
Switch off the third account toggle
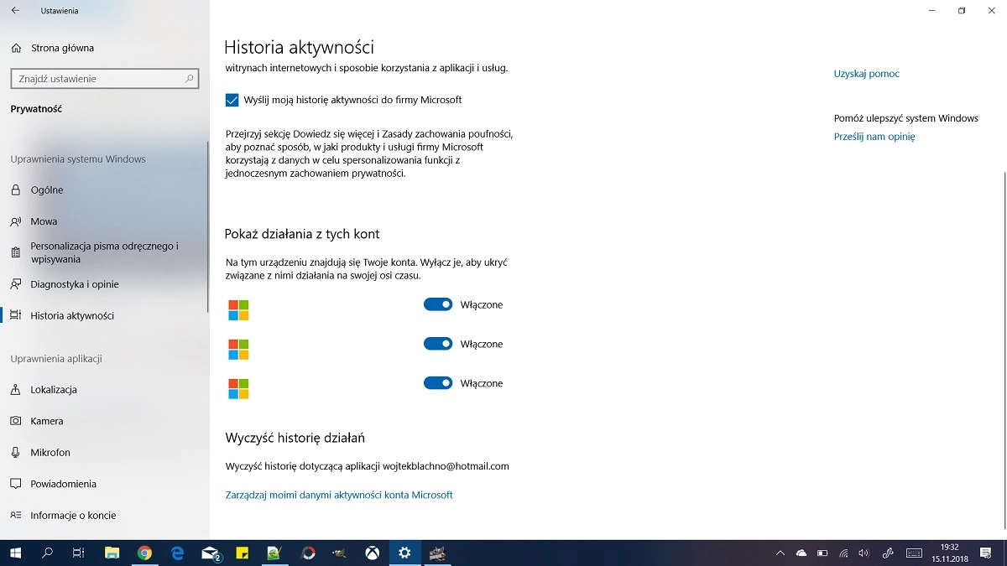click(x=438, y=383)
